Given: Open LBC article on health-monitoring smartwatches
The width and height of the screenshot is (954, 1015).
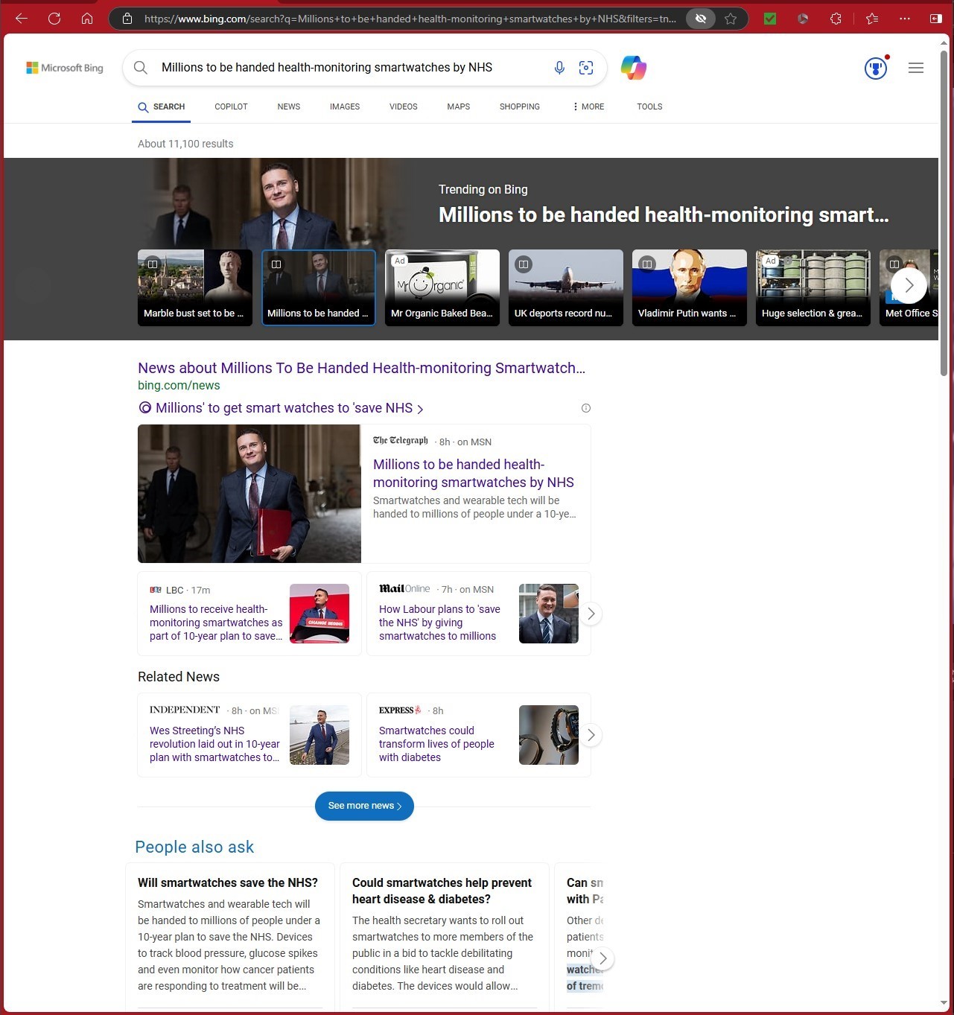Looking at the screenshot, I should pyautogui.click(x=216, y=623).
